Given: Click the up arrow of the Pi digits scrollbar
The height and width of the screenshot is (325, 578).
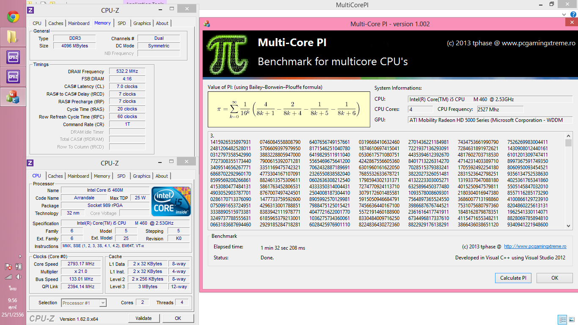Looking at the screenshot, I should click(568, 136).
